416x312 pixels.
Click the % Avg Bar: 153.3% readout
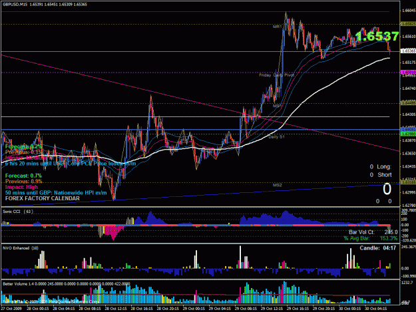(371, 238)
